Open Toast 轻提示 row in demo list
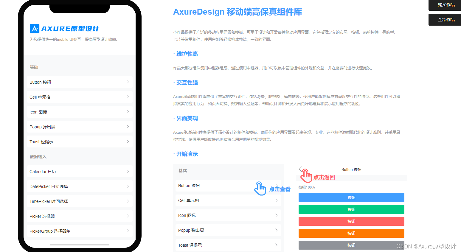 coord(228,245)
